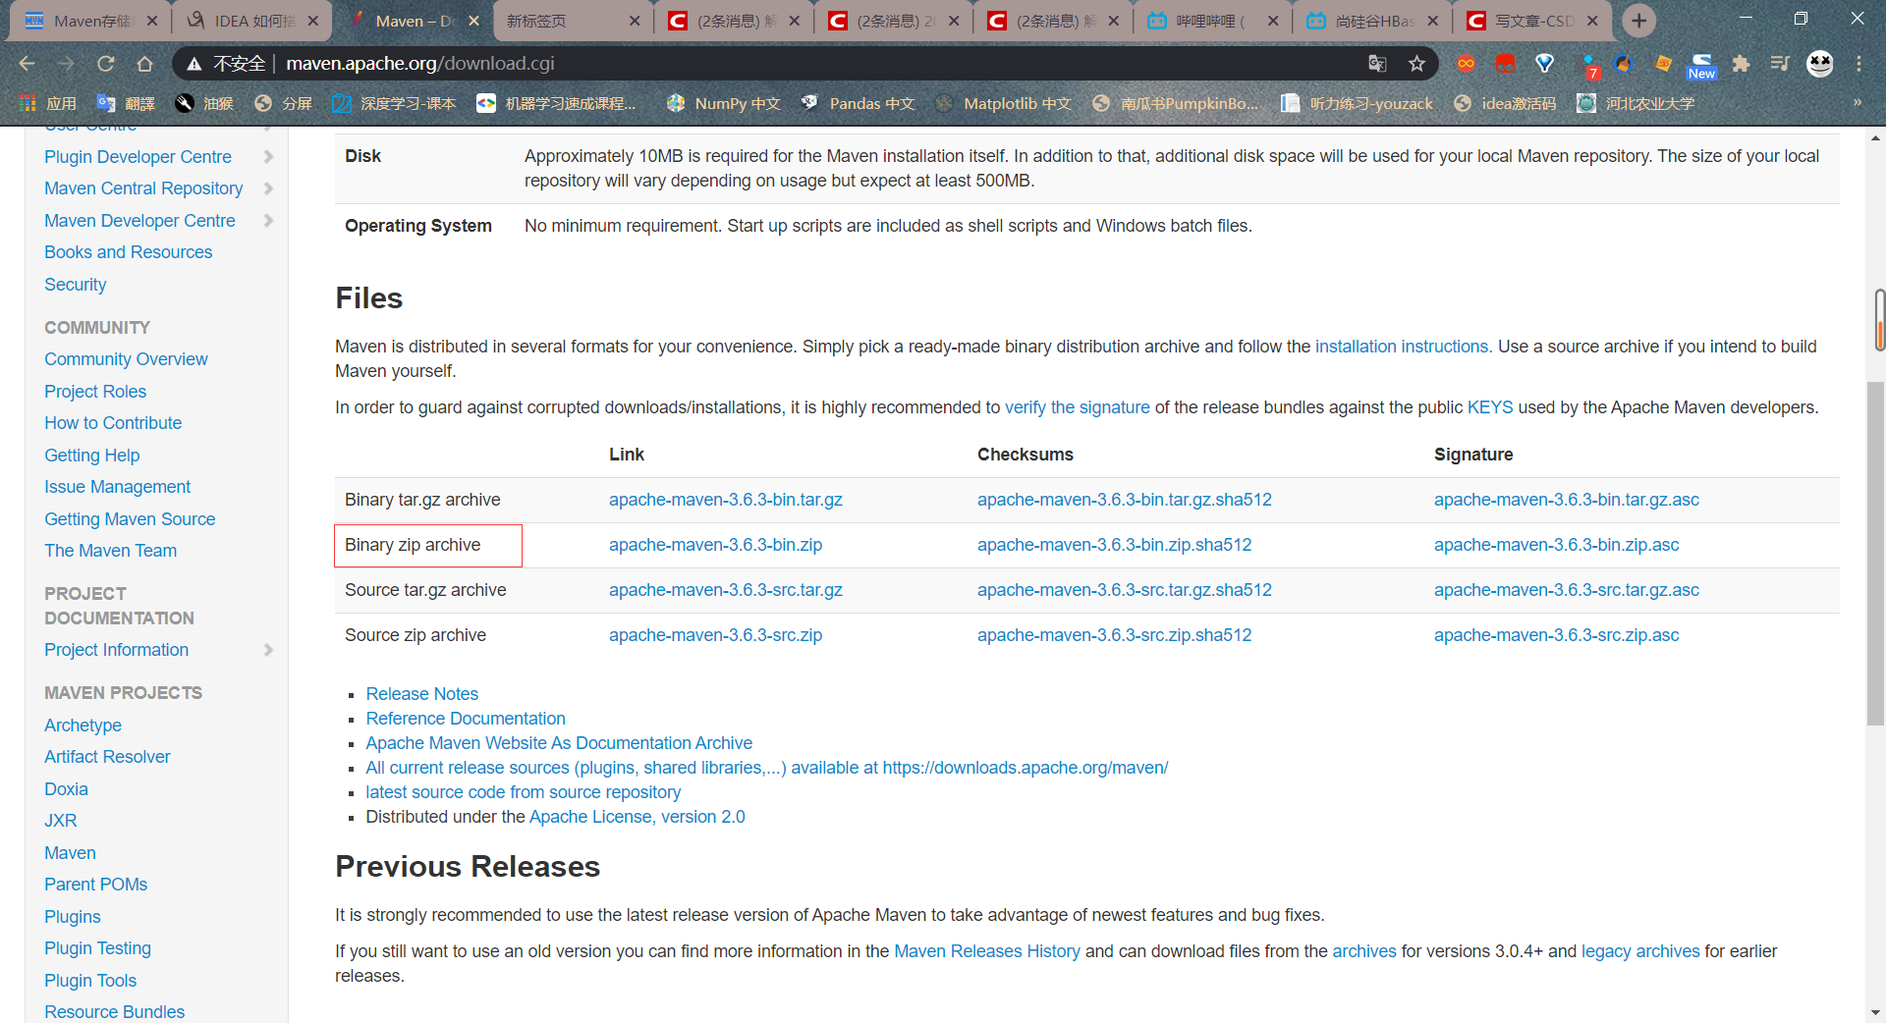Switch to the 尚硅谷HBase tab

pos(1372,21)
